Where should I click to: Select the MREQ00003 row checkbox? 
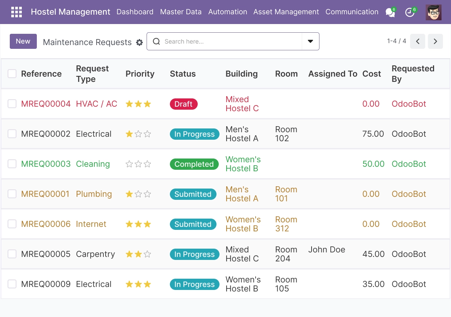pos(12,164)
